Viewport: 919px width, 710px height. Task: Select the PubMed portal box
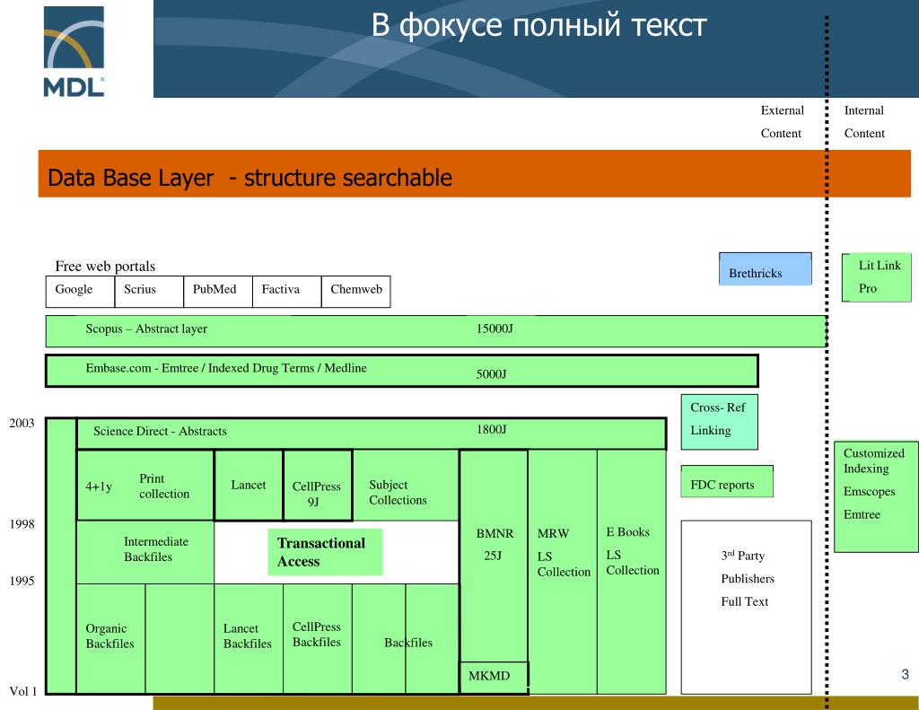218,292
